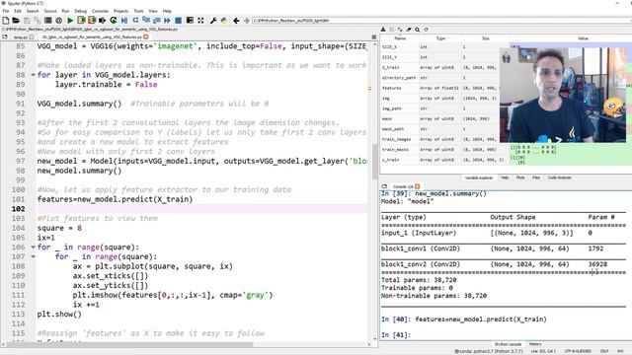Open the Tools menu
The image size is (632, 355).
tap(138, 11)
